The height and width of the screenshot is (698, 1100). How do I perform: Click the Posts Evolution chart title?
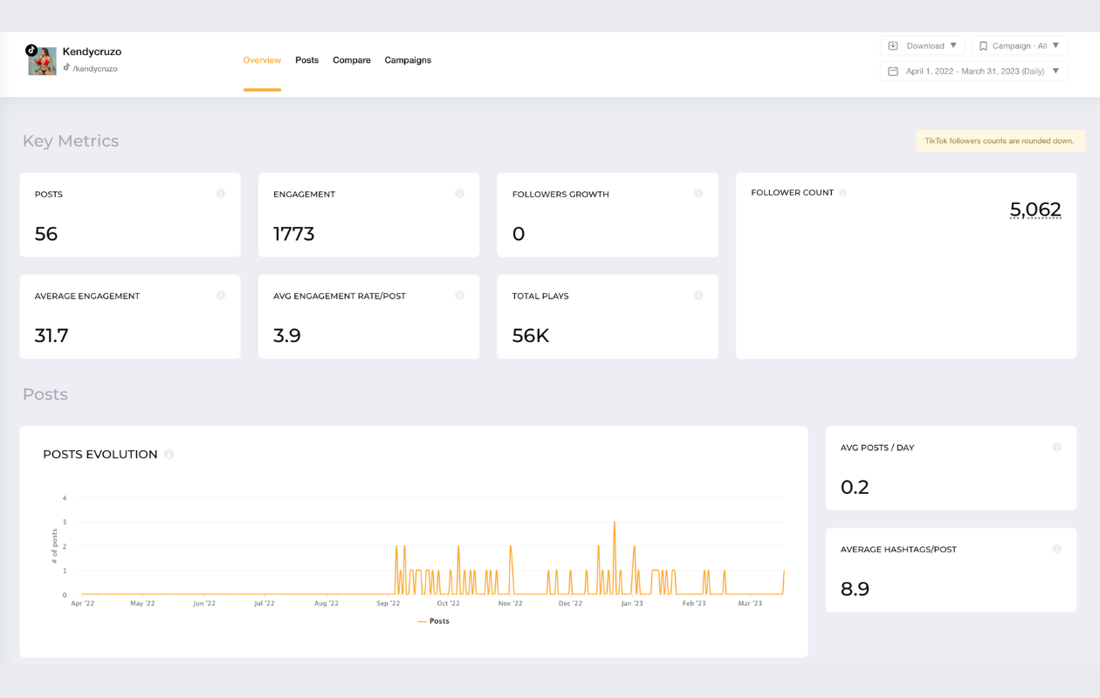pos(100,455)
